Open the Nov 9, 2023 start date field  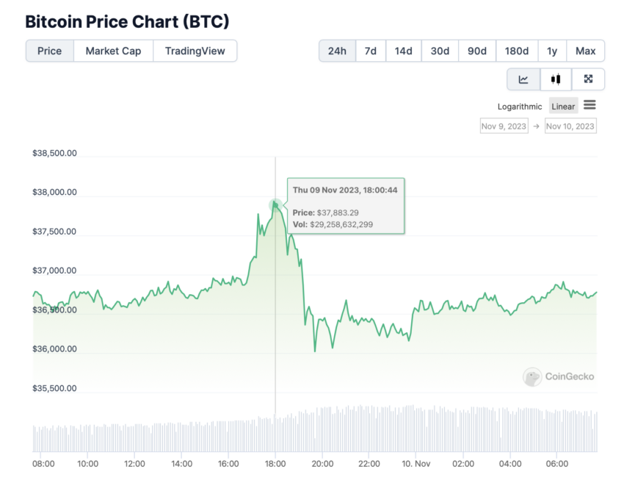point(504,126)
